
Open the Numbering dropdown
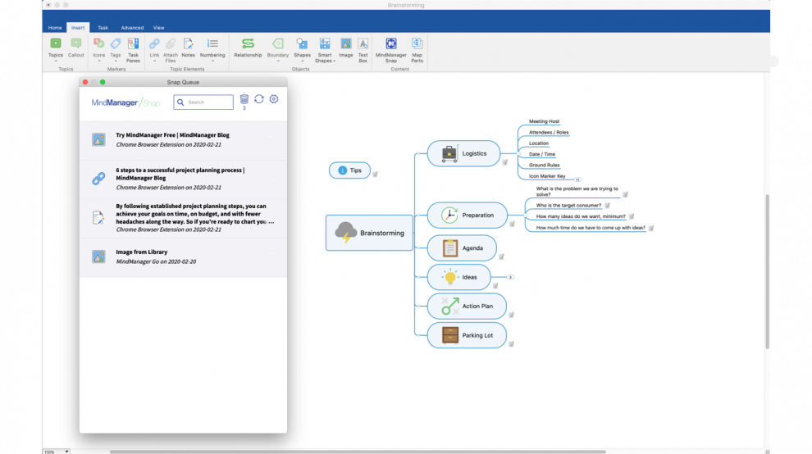click(212, 61)
